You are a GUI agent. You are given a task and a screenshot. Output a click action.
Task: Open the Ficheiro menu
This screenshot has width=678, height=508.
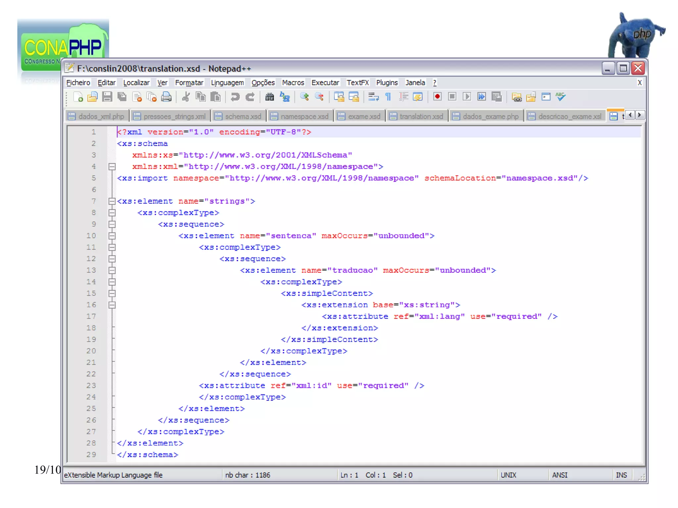click(x=78, y=83)
